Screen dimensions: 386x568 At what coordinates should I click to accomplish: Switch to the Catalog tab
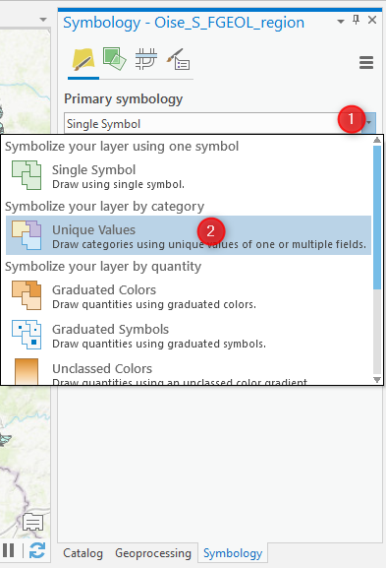tap(83, 553)
